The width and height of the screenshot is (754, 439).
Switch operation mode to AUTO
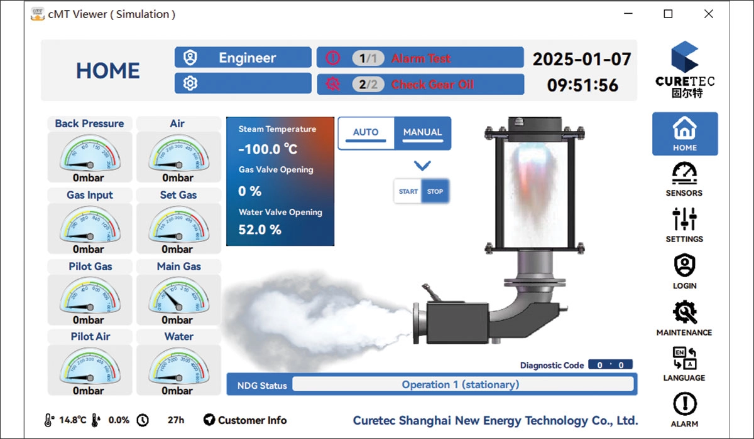366,132
